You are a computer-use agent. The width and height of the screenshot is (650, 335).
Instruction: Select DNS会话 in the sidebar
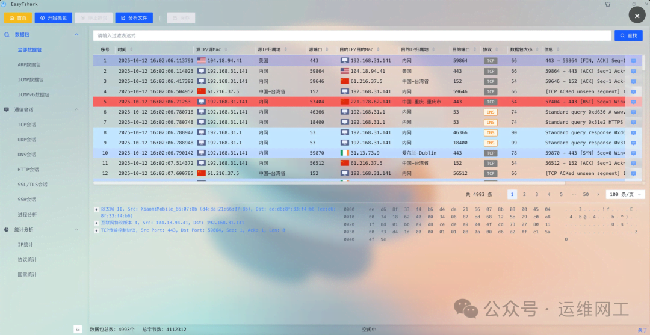point(27,155)
